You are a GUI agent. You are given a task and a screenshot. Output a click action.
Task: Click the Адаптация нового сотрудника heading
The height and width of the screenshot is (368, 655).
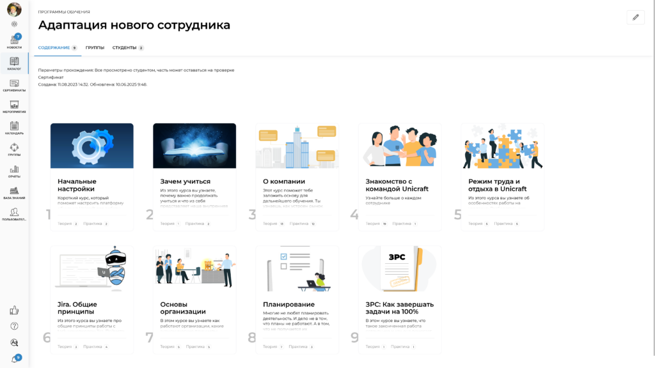tap(134, 25)
